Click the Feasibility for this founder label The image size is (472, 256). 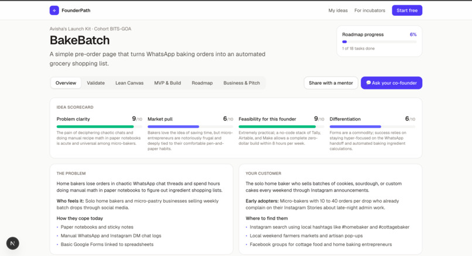pyautogui.click(x=267, y=119)
